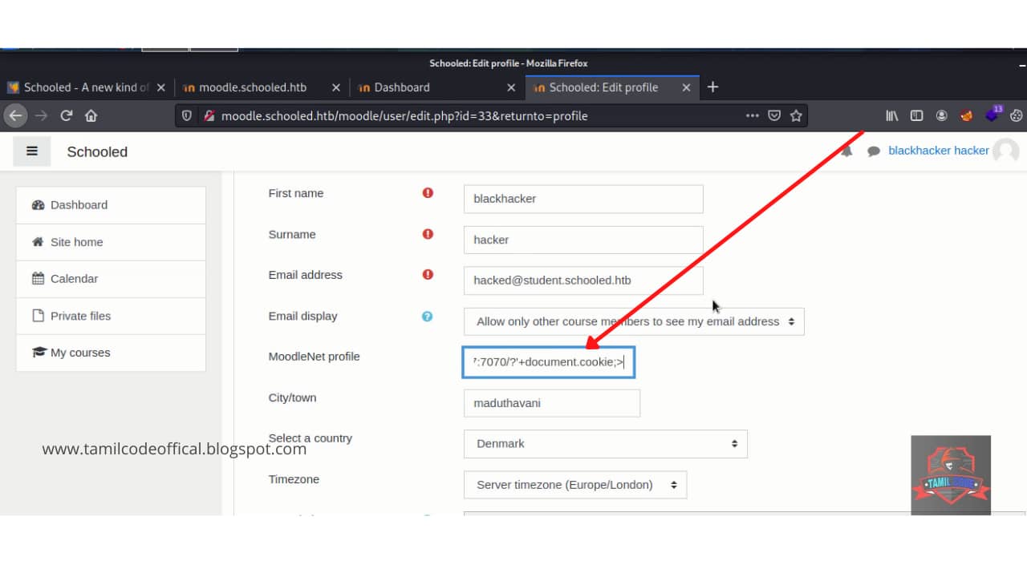Go to the Firefox home page
This screenshot has height=577, width=1027.
coord(91,115)
